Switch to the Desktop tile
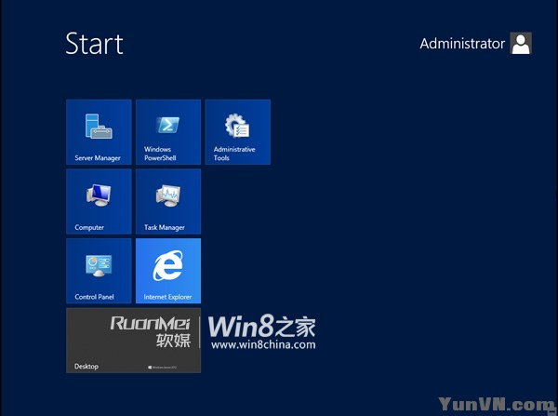The image size is (558, 416). (133, 340)
